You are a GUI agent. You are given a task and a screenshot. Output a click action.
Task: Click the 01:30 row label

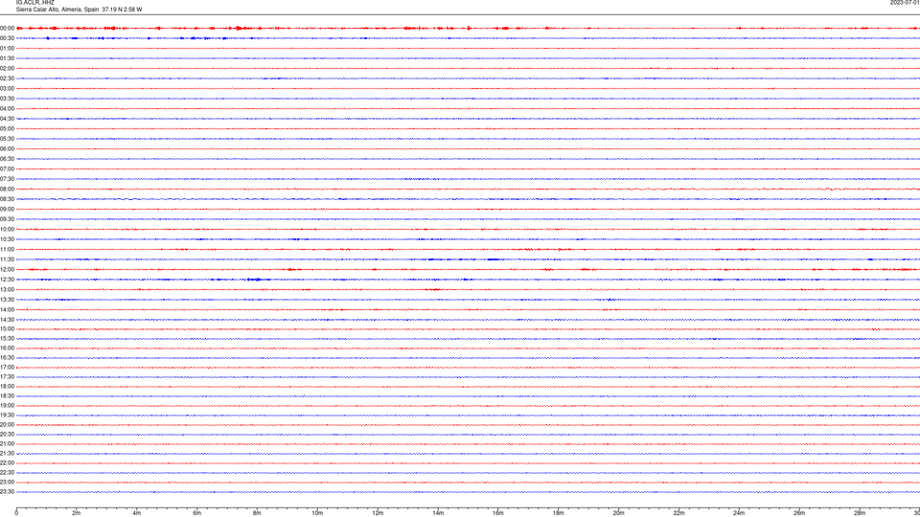[x=7, y=58]
